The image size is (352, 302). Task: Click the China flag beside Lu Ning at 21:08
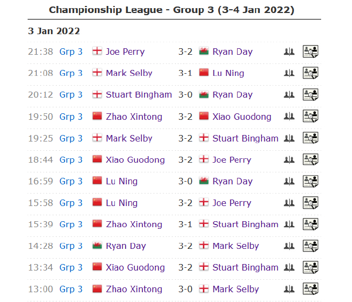(x=204, y=73)
